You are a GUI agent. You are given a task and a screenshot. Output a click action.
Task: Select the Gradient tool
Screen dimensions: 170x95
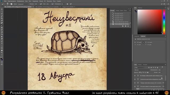2,34
